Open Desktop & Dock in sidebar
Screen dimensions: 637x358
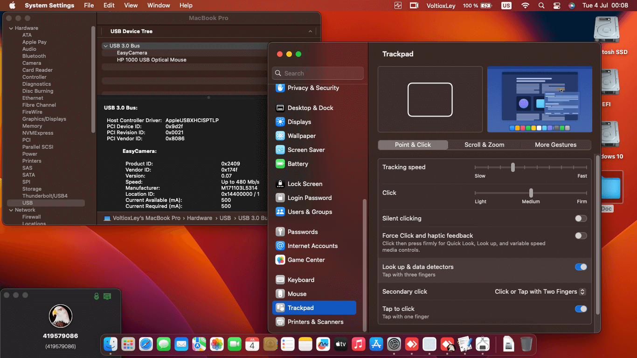coord(314,108)
